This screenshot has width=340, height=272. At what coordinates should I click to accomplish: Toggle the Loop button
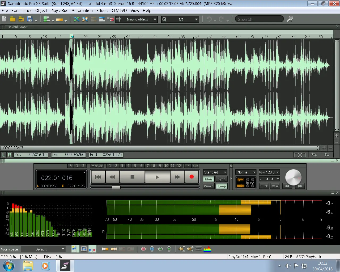point(222,186)
